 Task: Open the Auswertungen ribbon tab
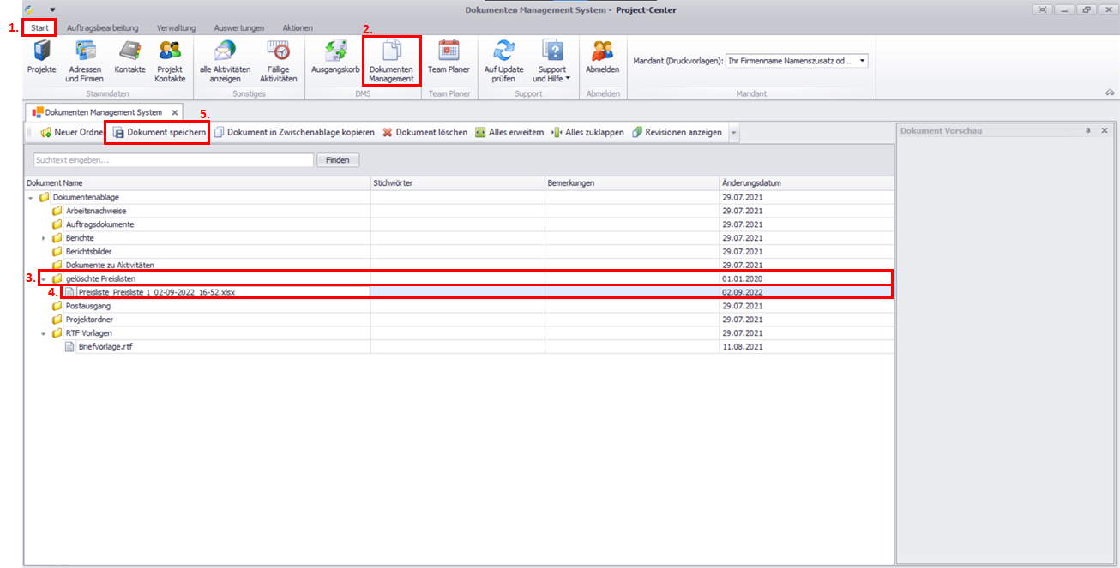click(x=239, y=28)
